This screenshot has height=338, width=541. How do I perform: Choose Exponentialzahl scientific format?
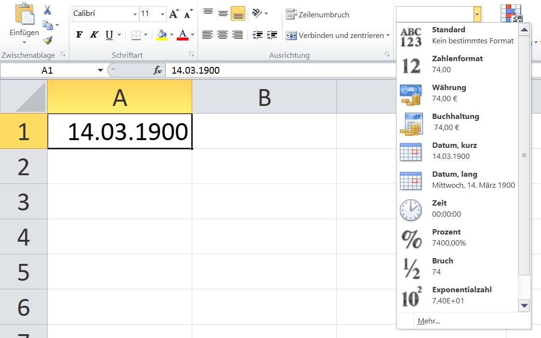[458, 296]
